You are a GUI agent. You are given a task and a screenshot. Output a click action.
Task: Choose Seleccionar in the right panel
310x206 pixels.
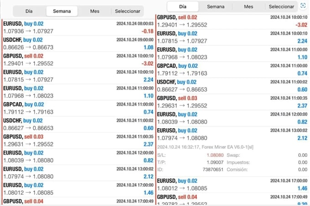[x=281, y=7]
